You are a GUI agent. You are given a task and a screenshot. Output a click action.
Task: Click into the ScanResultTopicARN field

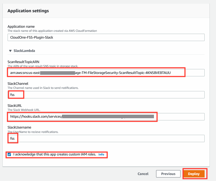(106, 73)
